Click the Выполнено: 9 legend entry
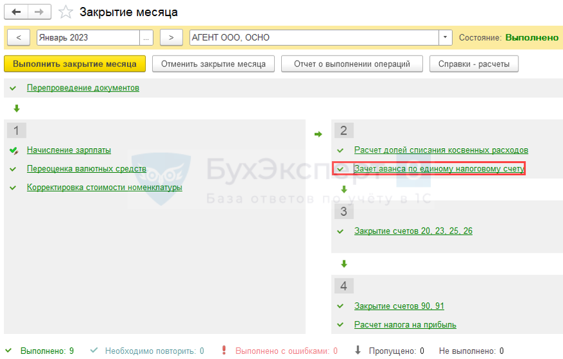Image resolution: width=563 pixels, height=359 pixels. pyautogui.click(x=47, y=351)
